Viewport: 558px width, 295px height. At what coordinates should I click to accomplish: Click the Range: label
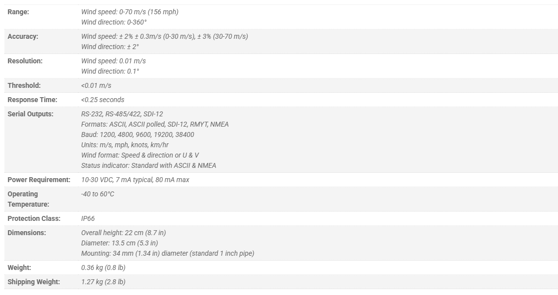(x=18, y=12)
